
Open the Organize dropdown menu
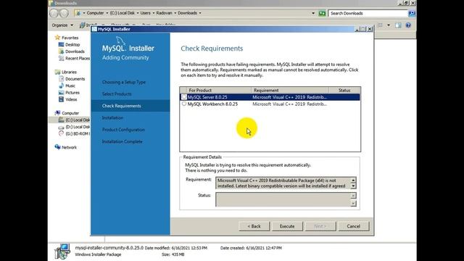tap(62, 25)
